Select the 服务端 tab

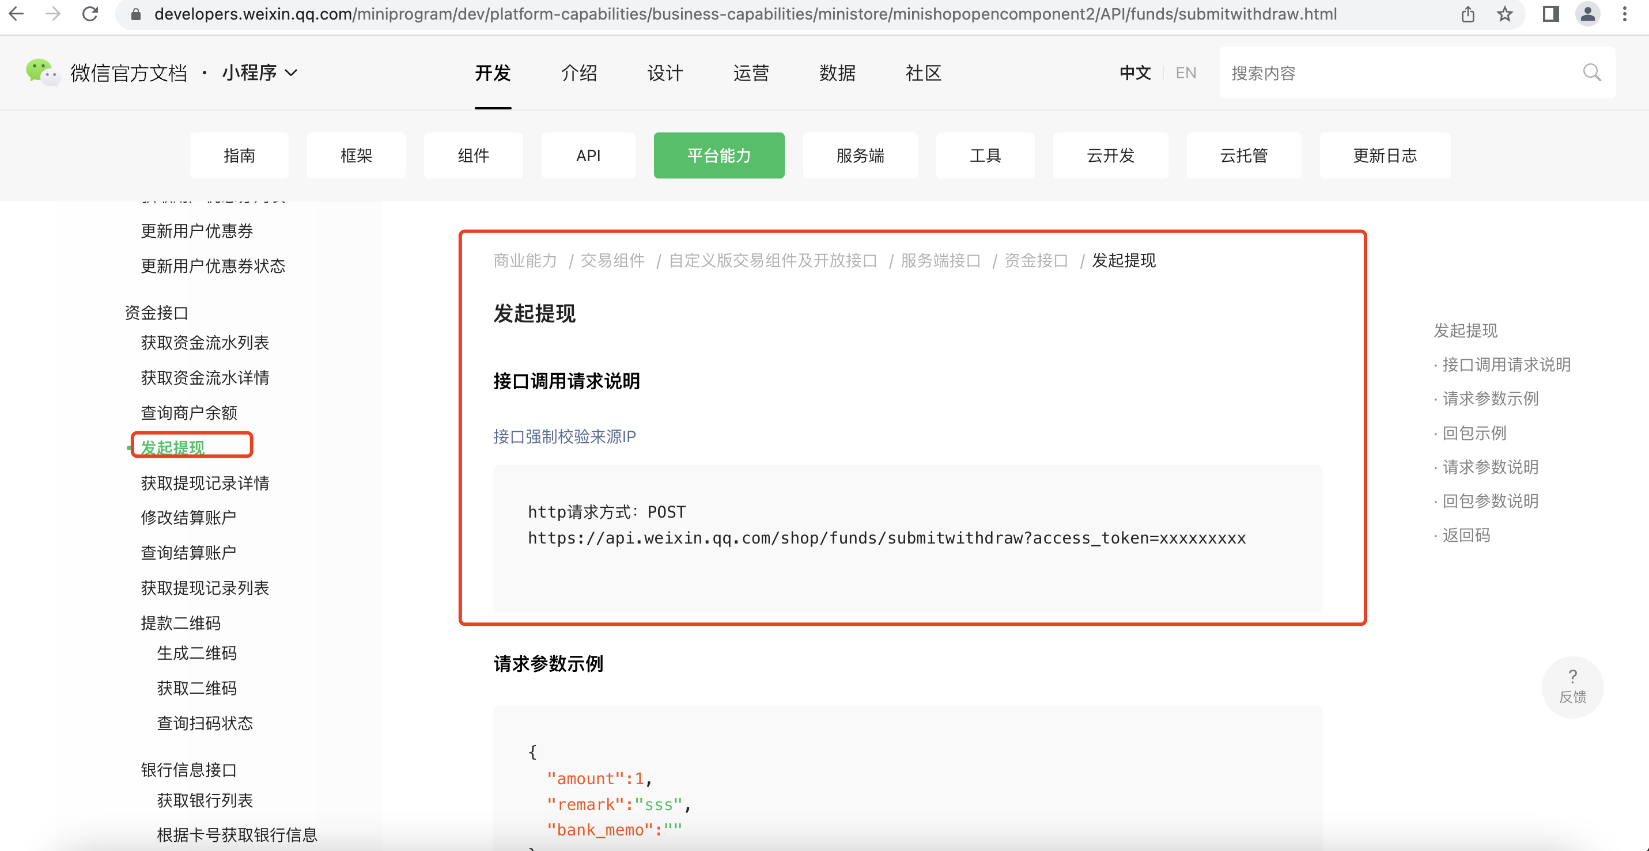coord(860,155)
